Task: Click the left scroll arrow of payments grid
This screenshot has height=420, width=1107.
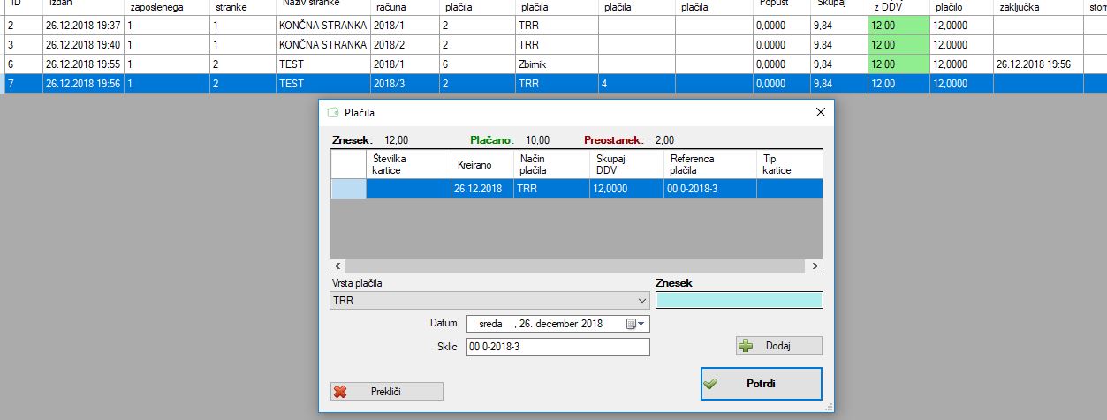Action: 337,266
